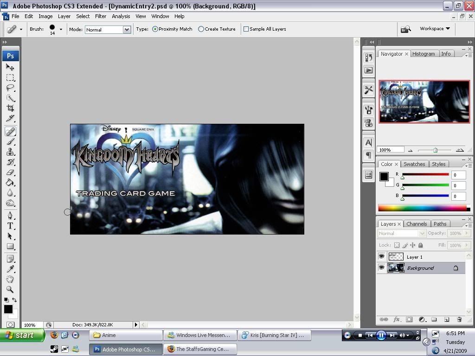Viewport: 475px width, 356px height.
Task: Delete layer using the trash icon
Action: pos(459,319)
